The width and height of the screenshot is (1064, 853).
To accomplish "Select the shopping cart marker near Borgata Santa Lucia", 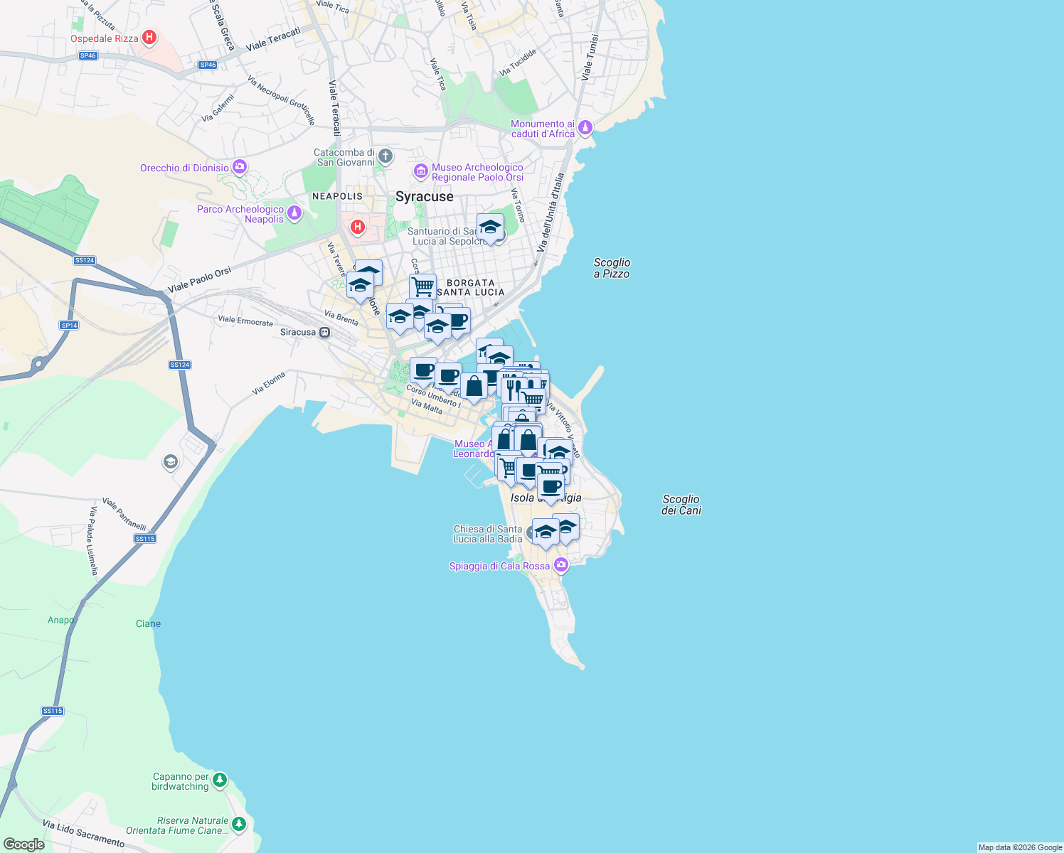I will coord(423,284).
